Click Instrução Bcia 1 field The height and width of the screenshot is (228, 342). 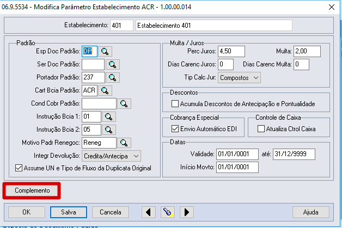coord(91,116)
